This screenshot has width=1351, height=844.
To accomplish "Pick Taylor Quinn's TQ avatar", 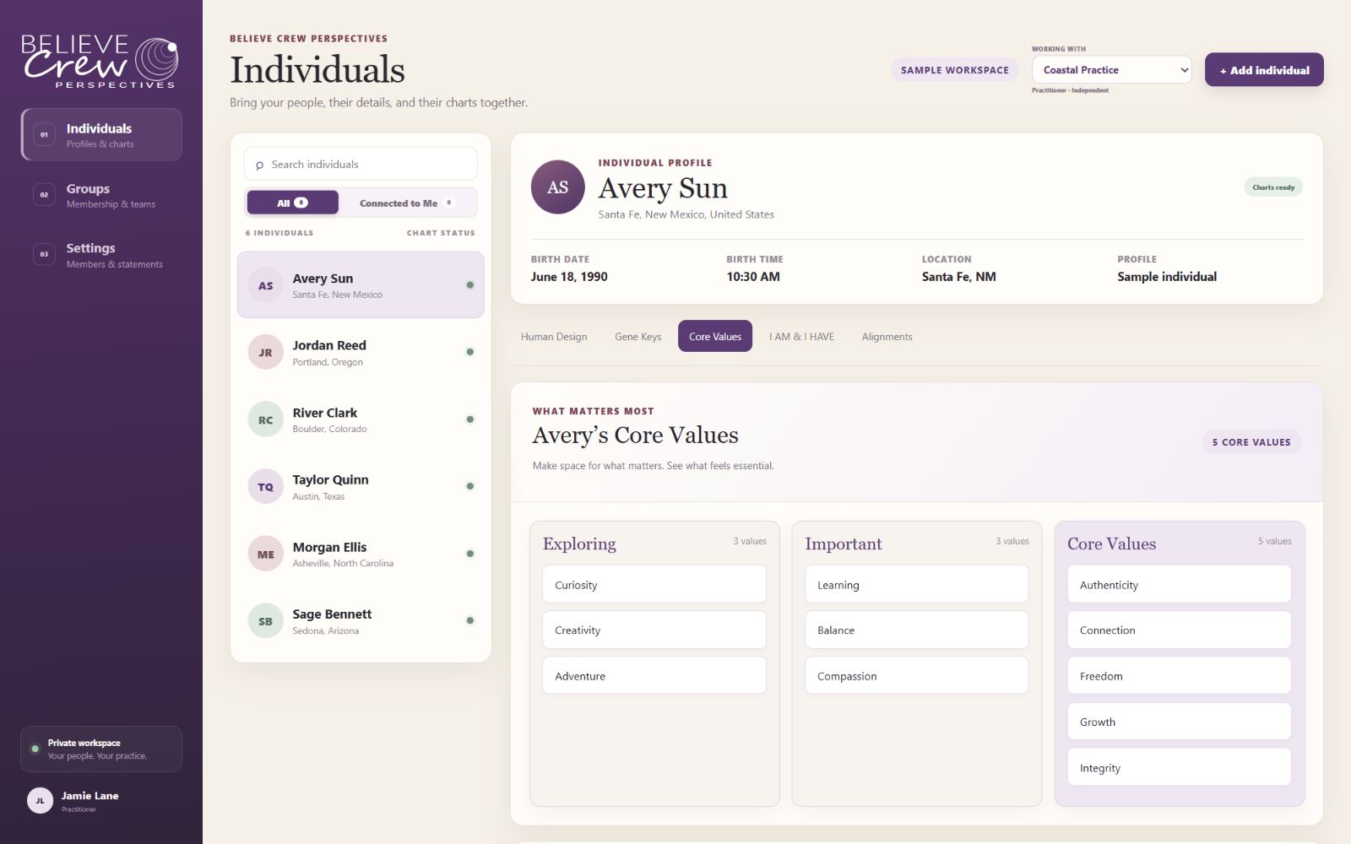I will click(x=265, y=486).
